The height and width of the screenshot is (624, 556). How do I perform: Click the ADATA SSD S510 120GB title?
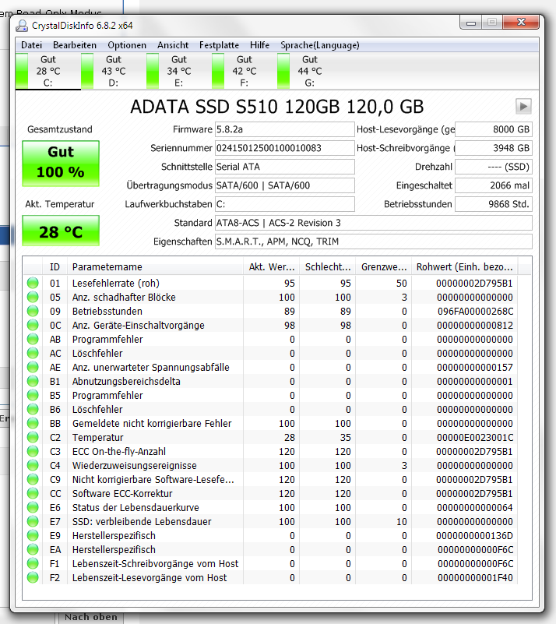coord(276,107)
